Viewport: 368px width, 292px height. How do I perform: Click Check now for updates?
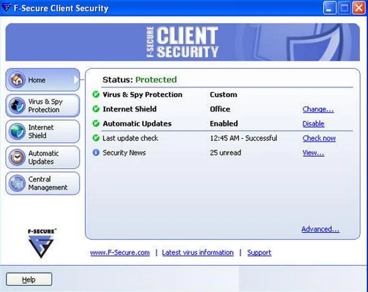pyautogui.click(x=319, y=138)
